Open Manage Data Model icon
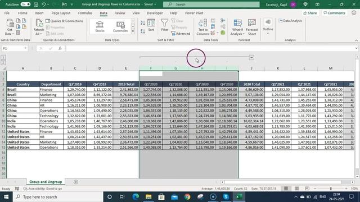This screenshot has width=360, height=202. 223,33
